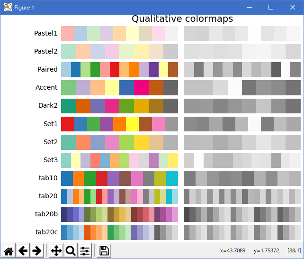Click the salmon first swatch in Pastel1
The height and width of the screenshot is (259, 304).
[68, 34]
